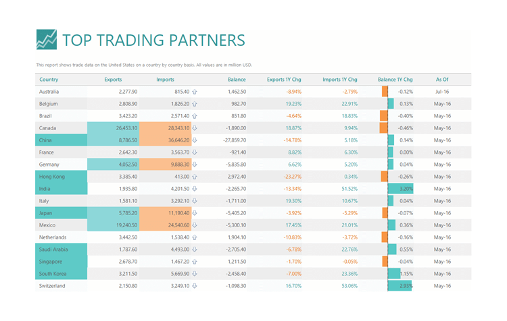
Task: Click the orange Canada imports cell 28,343.10
Action: point(165,128)
